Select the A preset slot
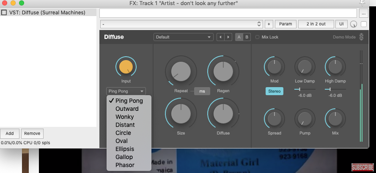376x173 pixels. click(x=239, y=37)
